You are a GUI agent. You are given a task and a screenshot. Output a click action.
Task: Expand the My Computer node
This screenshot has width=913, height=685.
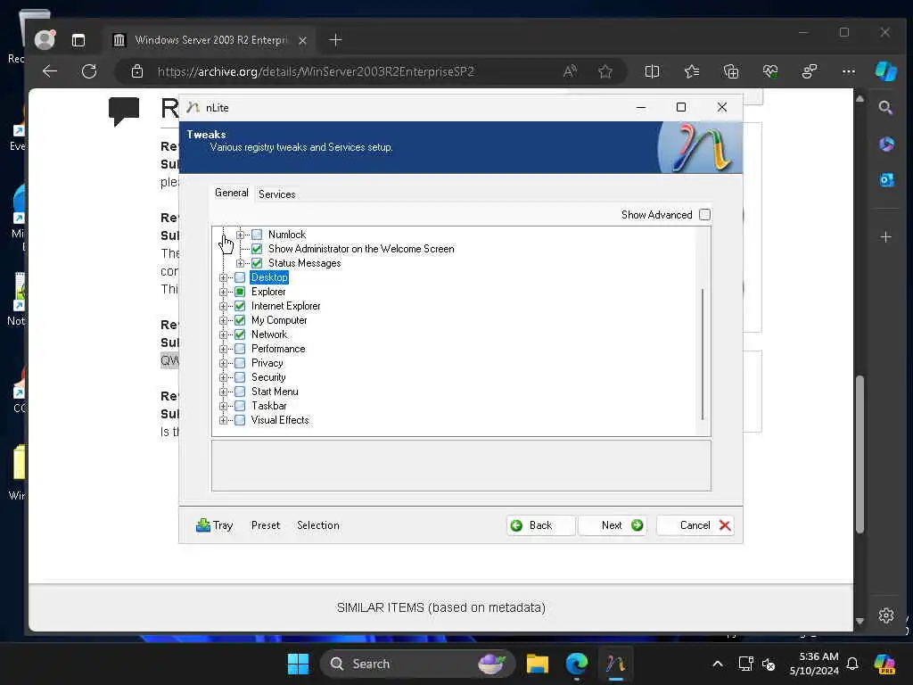click(x=223, y=320)
